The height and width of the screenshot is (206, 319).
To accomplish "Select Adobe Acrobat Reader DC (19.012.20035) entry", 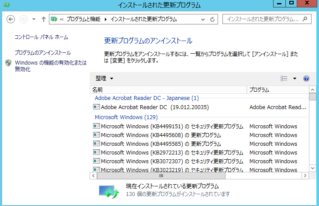I will point(155,107).
